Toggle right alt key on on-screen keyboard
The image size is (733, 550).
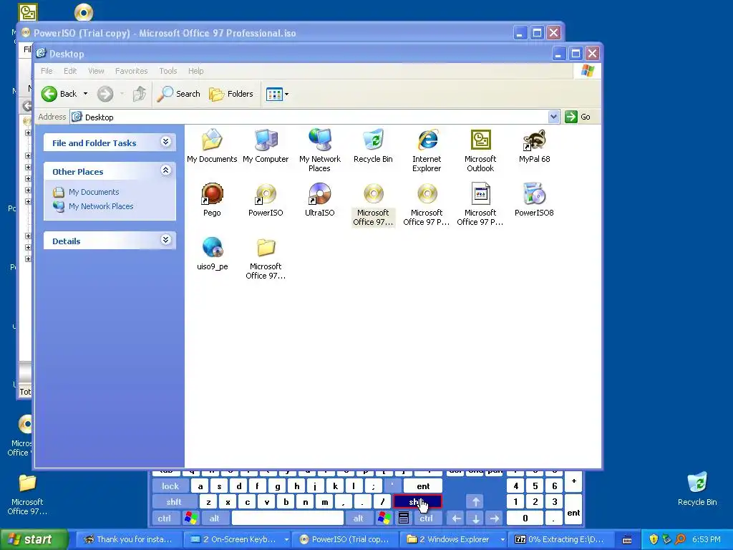(359, 518)
